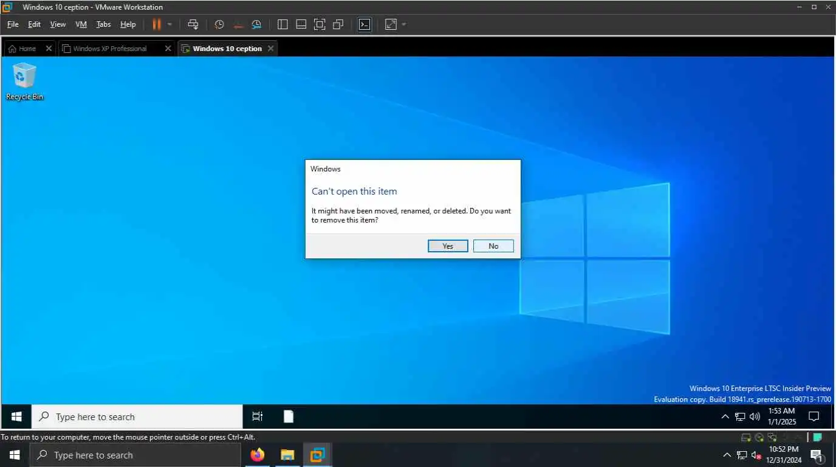Show hidden tray icons in guest taskbar
This screenshot has width=836, height=467.
tap(725, 417)
